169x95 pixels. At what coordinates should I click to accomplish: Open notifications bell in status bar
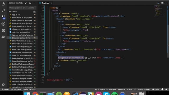coord(166,89)
